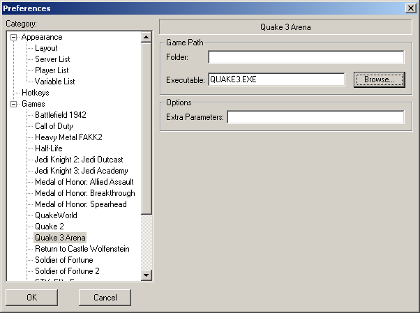420x313 pixels.
Task: Select Quake 2 game entry
Action: tap(50, 227)
